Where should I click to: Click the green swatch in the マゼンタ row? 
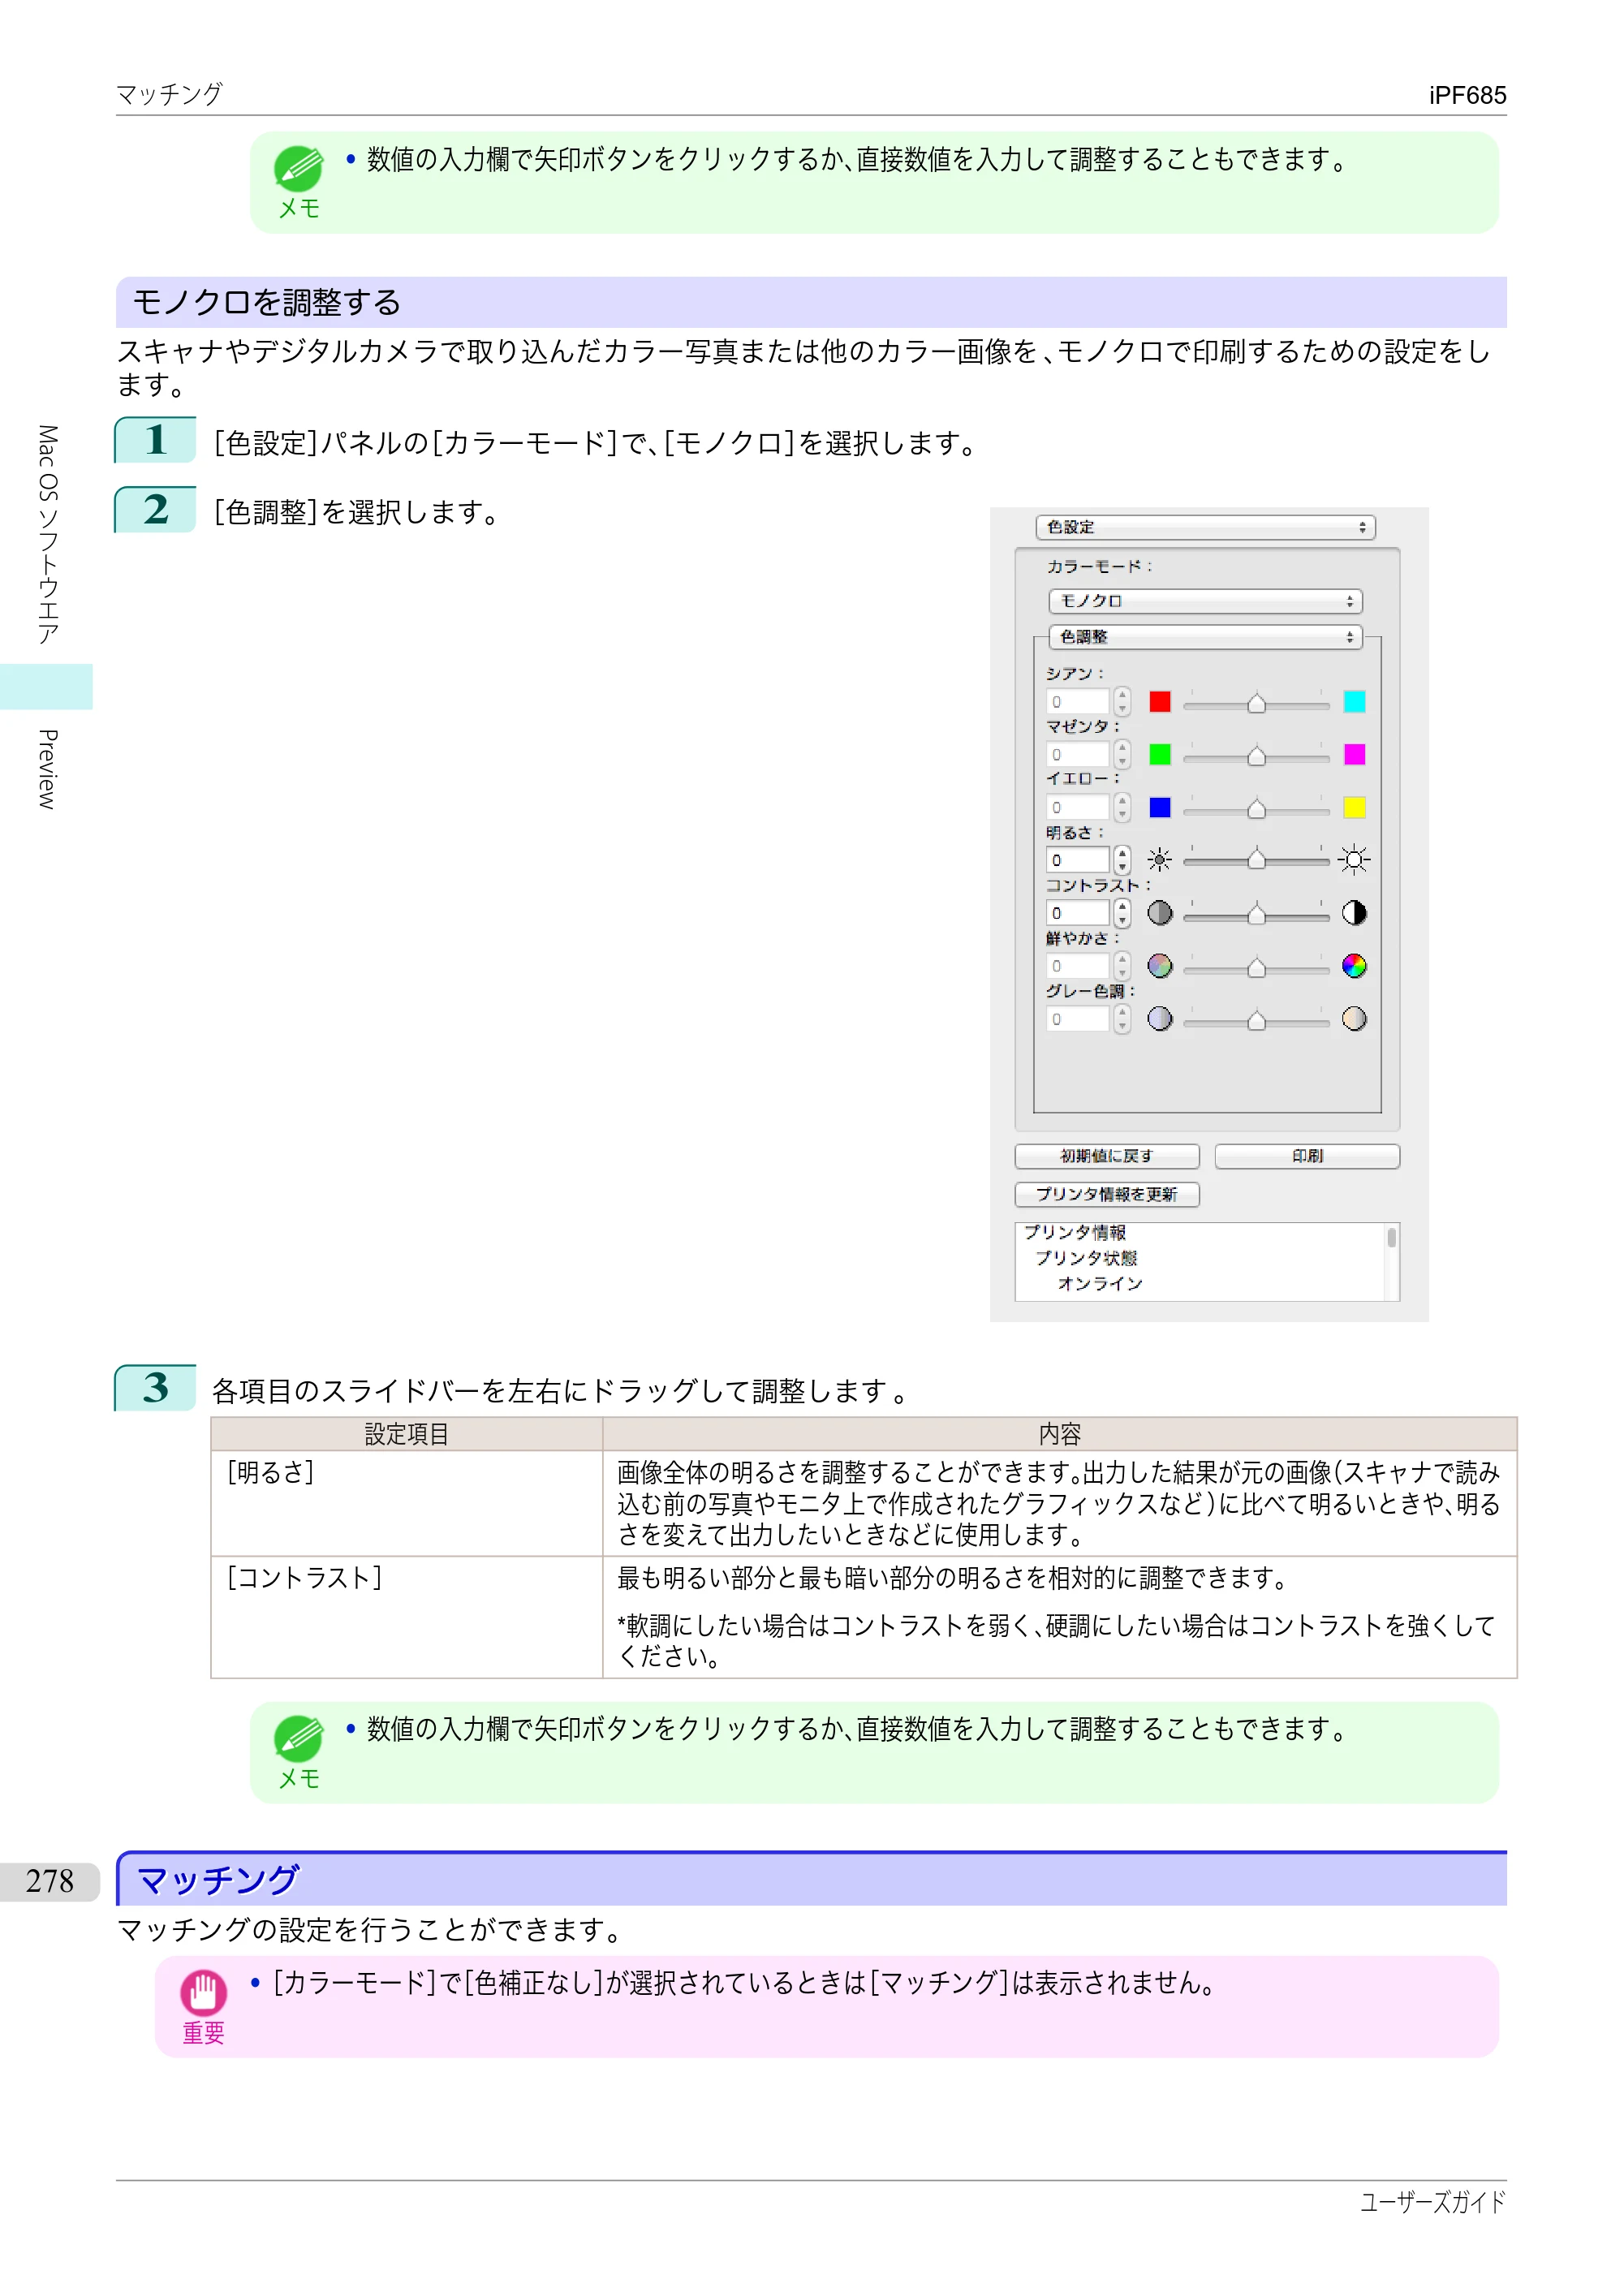(x=1160, y=755)
